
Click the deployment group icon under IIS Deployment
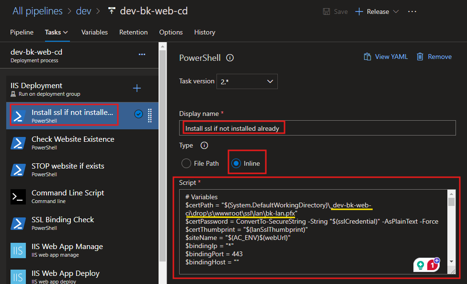point(13,94)
